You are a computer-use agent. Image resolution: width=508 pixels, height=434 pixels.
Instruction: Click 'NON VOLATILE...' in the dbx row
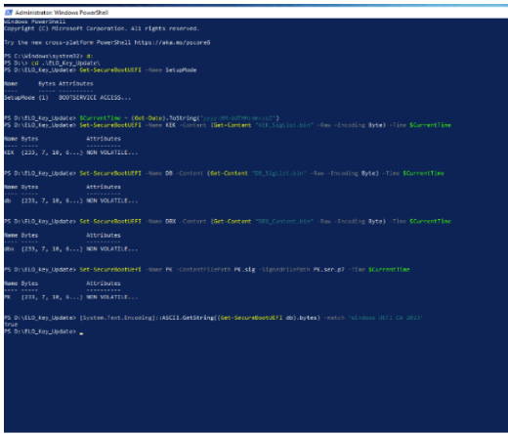(x=111, y=249)
